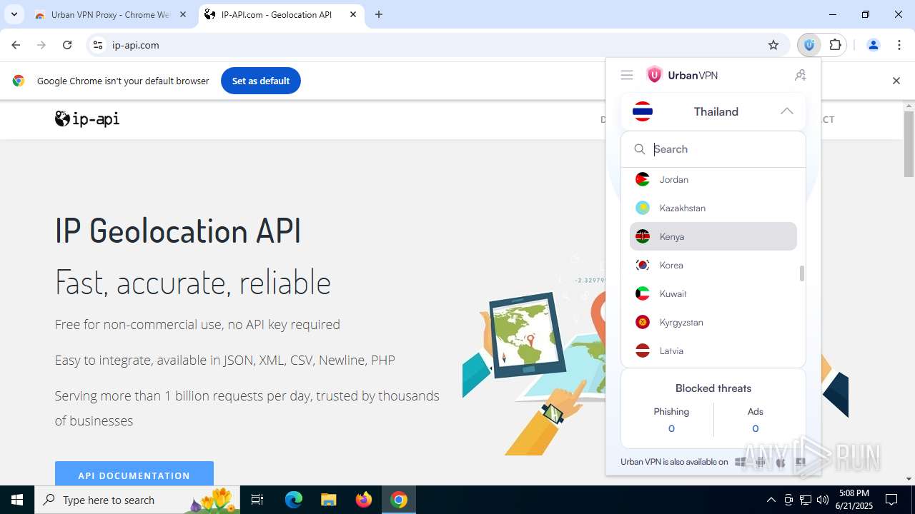Bookmark this page with the star icon
Image resolution: width=915 pixels, height=514 pixels.
coord(773,45)
